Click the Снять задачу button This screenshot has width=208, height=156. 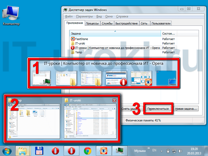coord(131,109)
